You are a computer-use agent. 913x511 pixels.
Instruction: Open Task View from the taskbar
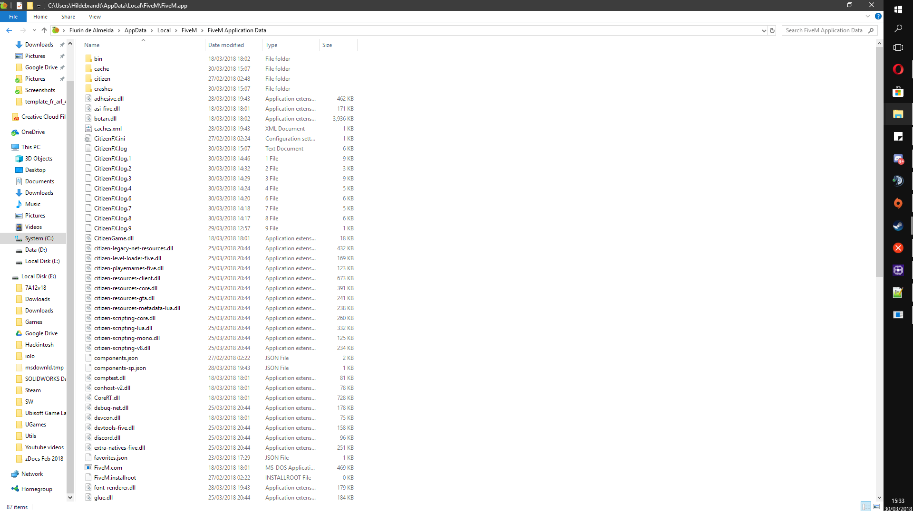898,47
